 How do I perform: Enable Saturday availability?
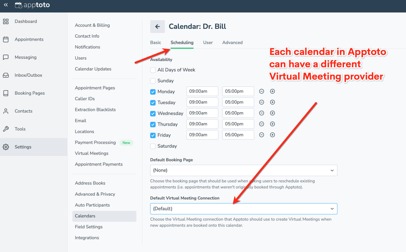[x=153, y=146]
